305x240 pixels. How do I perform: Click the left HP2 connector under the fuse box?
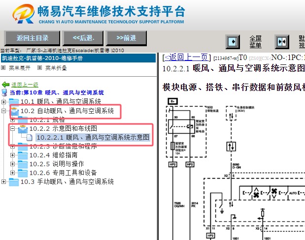tap(173, 164)
